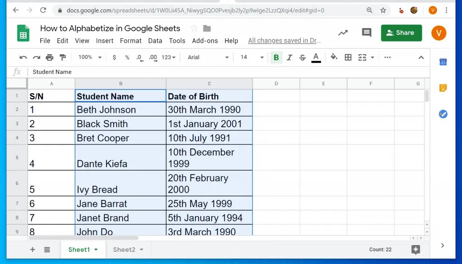Apply currency format with the dollar icon
Screen dimensions: 462x264
tap(114, 57)
